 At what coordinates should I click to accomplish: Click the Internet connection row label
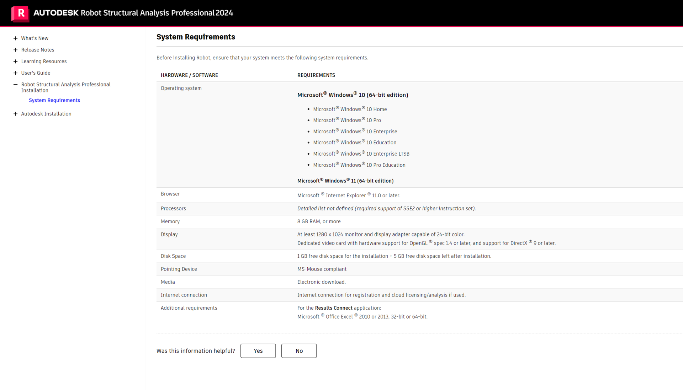point(184,295)
